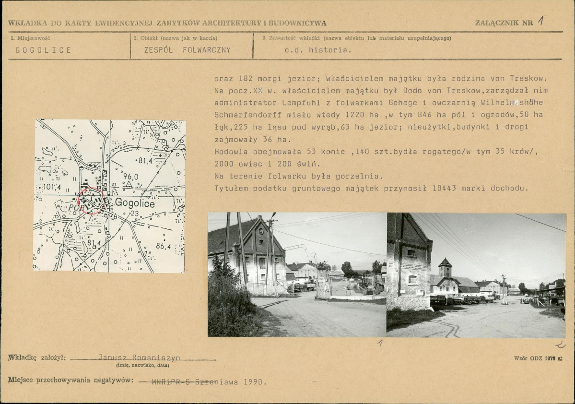
Task: Click the line starting 'Schmarfendorff miało wtedy 1220 ha'
Action: [x=378, y=115]
